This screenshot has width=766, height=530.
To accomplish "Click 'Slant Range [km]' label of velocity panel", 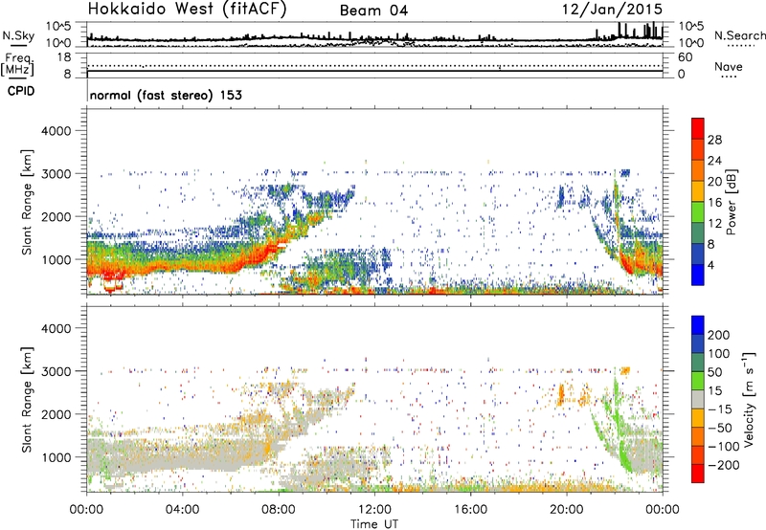I will tap(27, 399).
